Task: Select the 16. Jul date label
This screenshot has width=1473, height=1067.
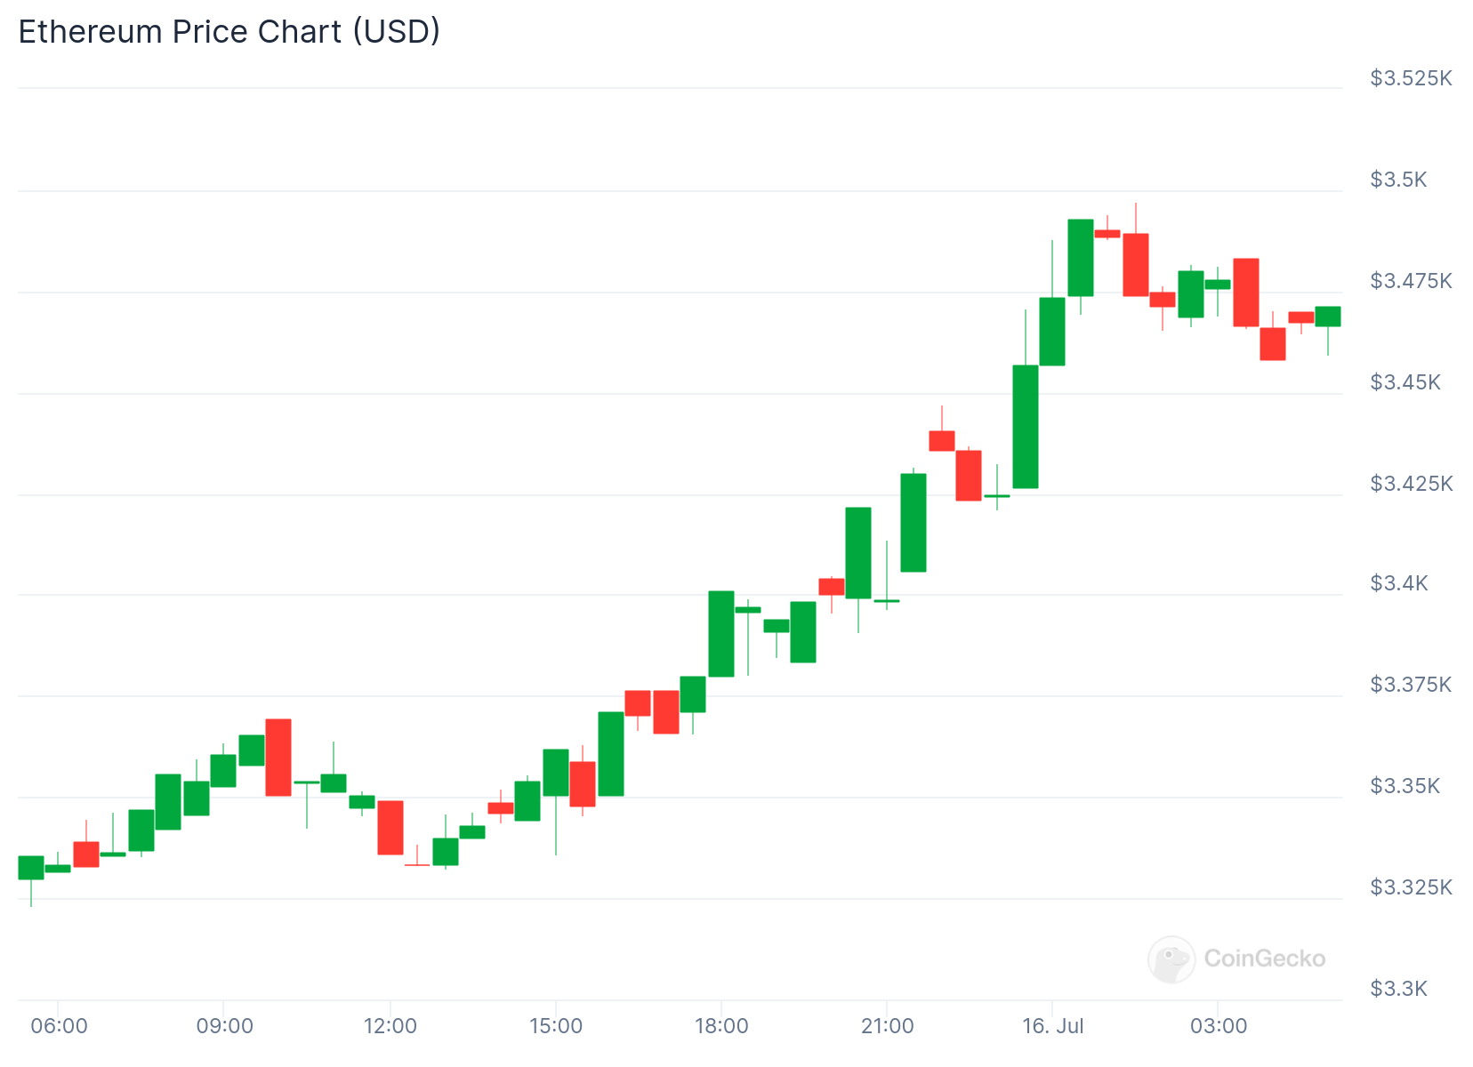Action: [x=1052, y=1026]
